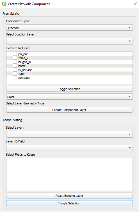Click the Create Component Layer button
This screenshot has height=212, width=139.
pos(69,110)
